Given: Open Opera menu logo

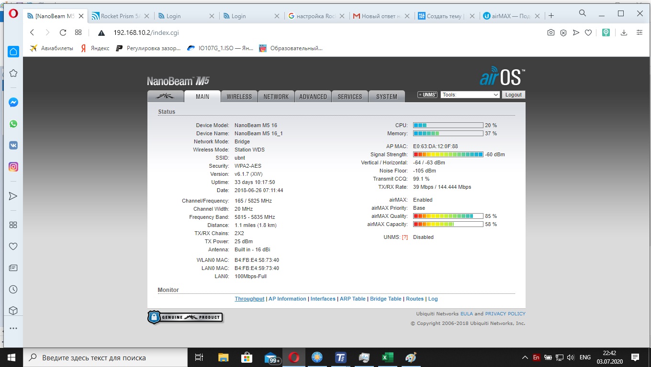Looking at the screenshot, I should point(13,13).
